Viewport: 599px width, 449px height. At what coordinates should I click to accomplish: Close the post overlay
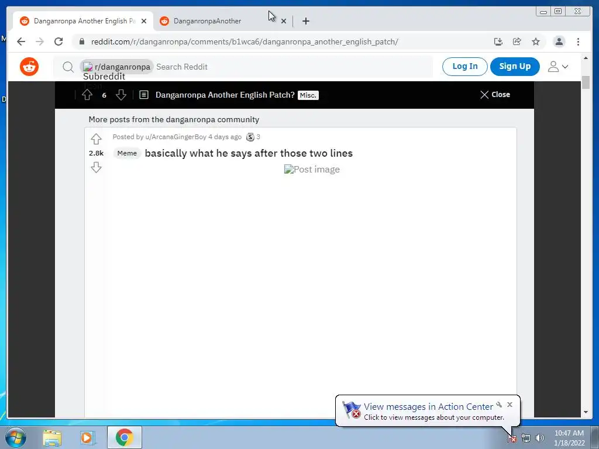tap(495, 95)
